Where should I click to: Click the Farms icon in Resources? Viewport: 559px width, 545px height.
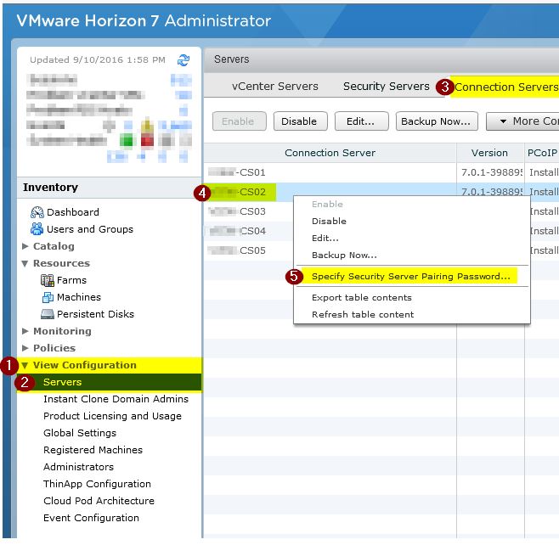pos(48,280)
